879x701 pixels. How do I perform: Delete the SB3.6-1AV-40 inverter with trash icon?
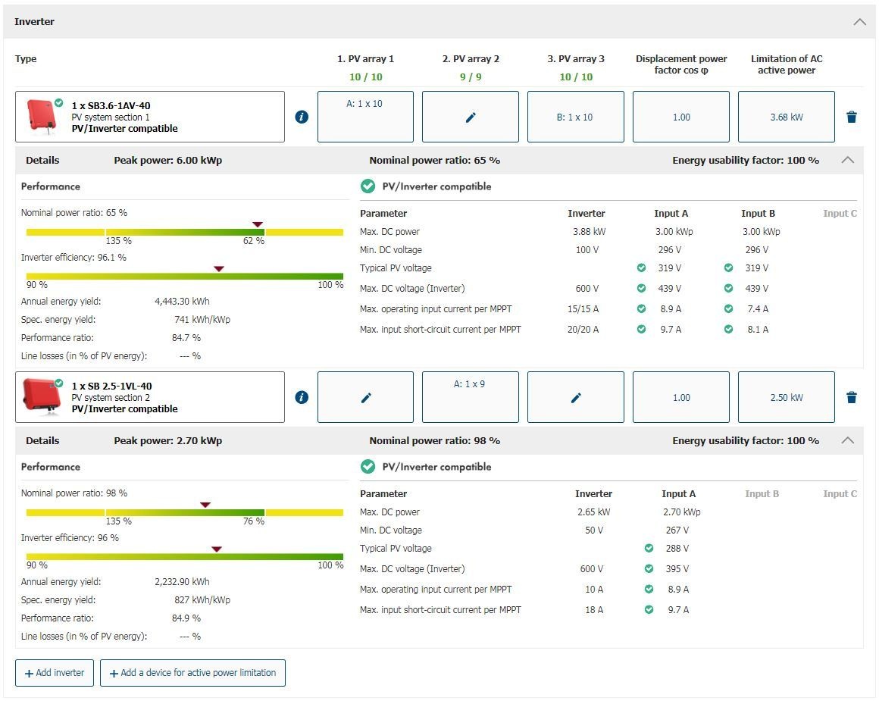pyautogui.click(x=851, y=117)
